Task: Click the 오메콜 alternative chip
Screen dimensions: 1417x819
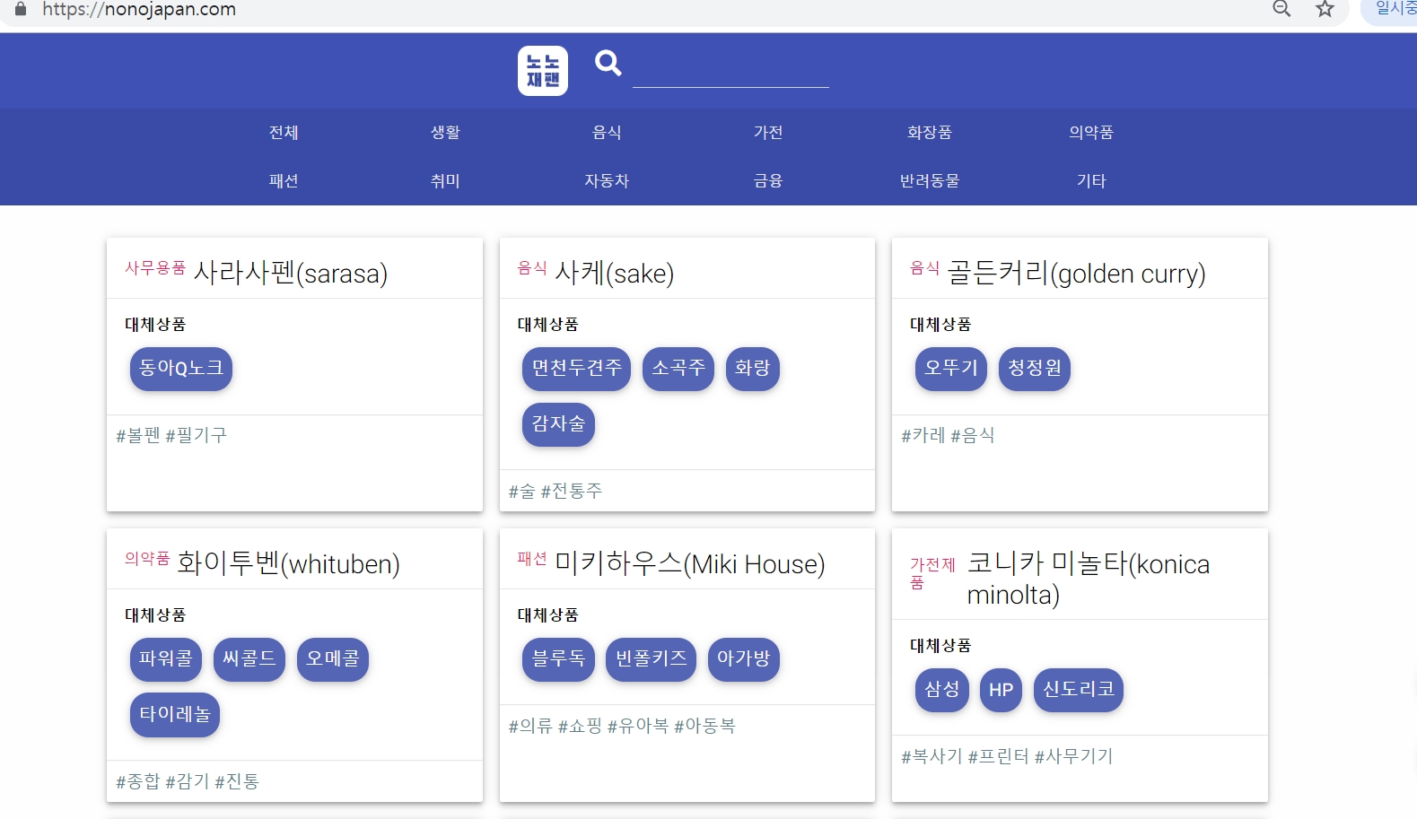Action: coord(333,659)
